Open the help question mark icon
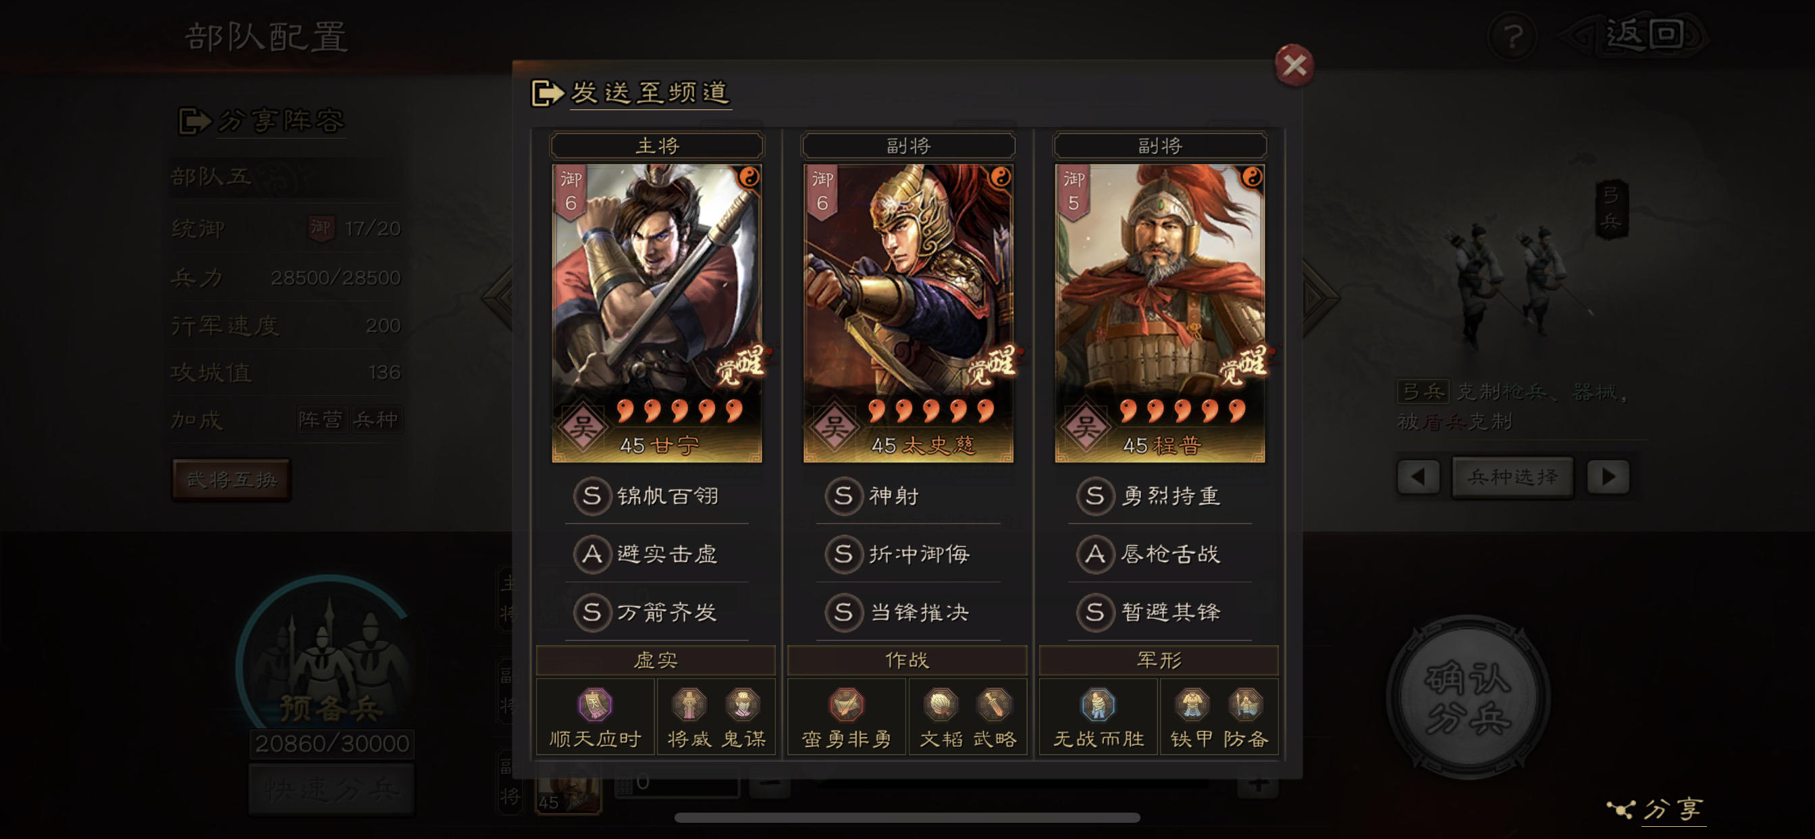1815x839 pixels. [1512, 35]
